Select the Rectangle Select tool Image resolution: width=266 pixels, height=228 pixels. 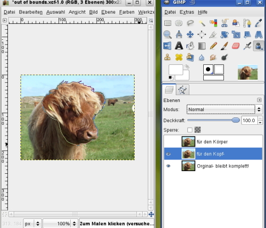168,23
